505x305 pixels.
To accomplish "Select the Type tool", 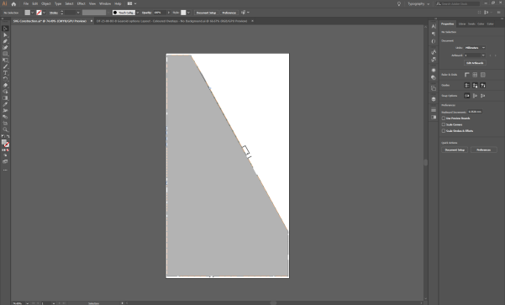I will coord(5,73).
